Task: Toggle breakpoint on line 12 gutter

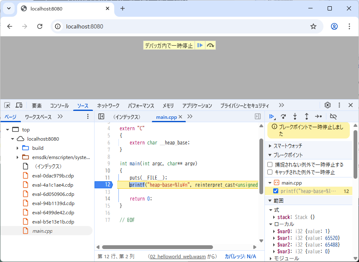Action: click(103, 185)
